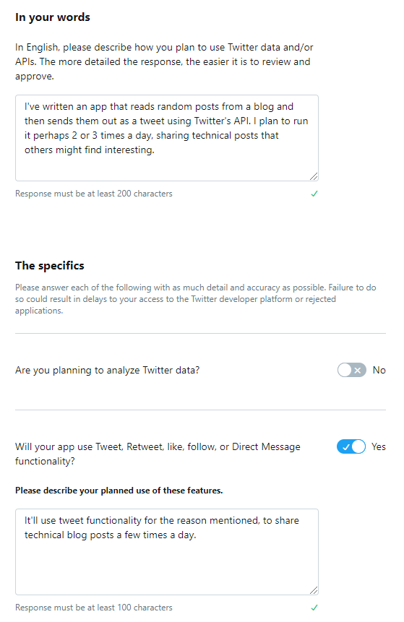Click 'The specifics' section heading
Screen dimensions: 404x622
point(50,265)
